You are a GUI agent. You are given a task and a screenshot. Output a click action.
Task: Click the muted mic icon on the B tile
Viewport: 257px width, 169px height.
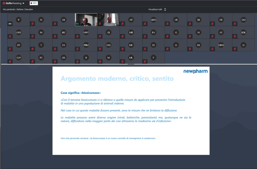click(x=77, y=62)
